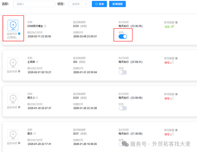Click creation time 2026-03-08 23:00:31
Screen dimensions: 197x152
(85, 37)
